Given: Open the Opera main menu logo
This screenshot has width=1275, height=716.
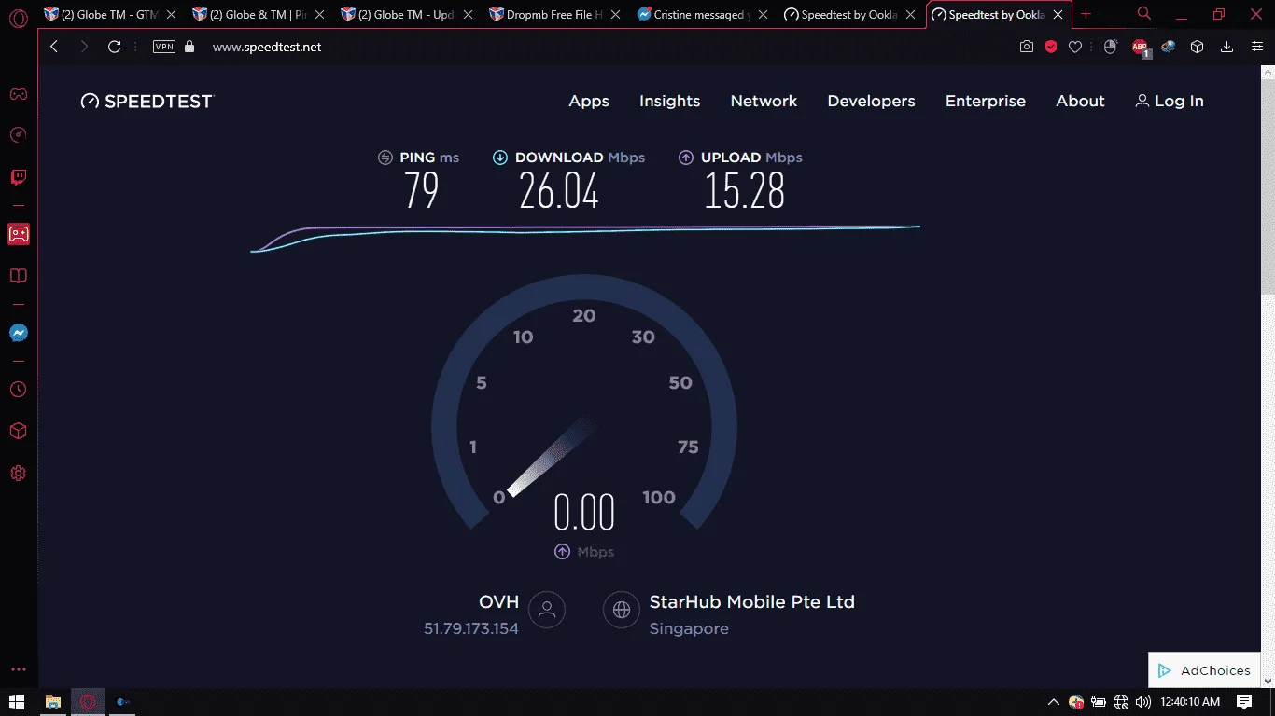Looking at the screenshot, I should click(18, 17).
